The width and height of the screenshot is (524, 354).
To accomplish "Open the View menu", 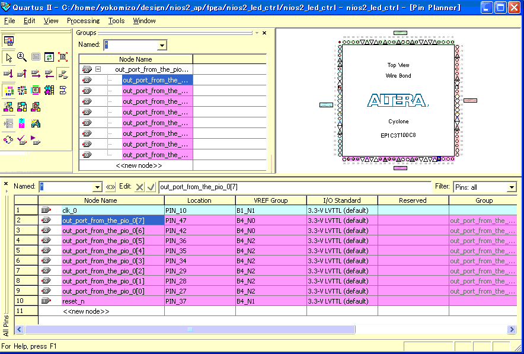I will [x=51, y=21].
